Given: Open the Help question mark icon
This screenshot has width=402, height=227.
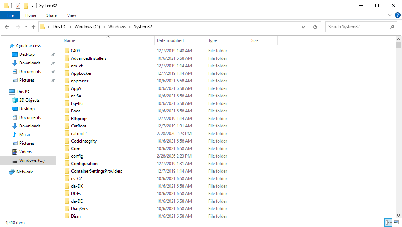Looking at the screenshot, I should coord(397,15).
